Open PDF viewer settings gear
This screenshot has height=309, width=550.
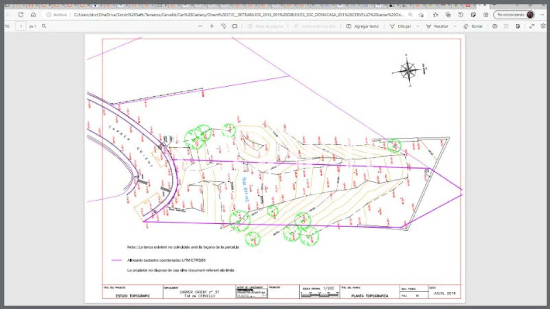[x=543, y=26]
